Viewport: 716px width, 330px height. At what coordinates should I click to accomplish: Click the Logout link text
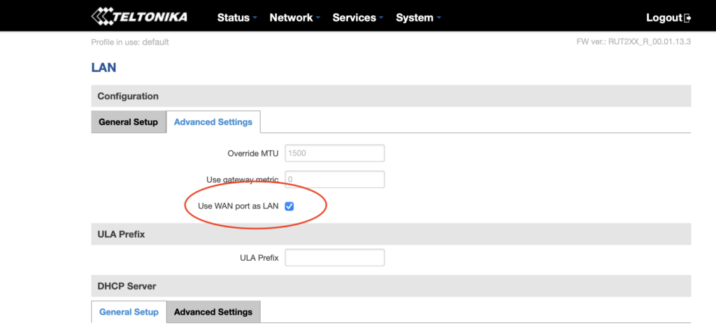pyautogui.click(x=664, y=17)
